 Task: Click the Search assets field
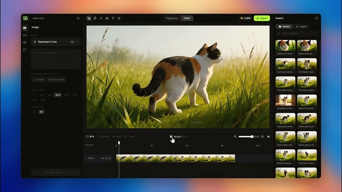pos(297,33)
